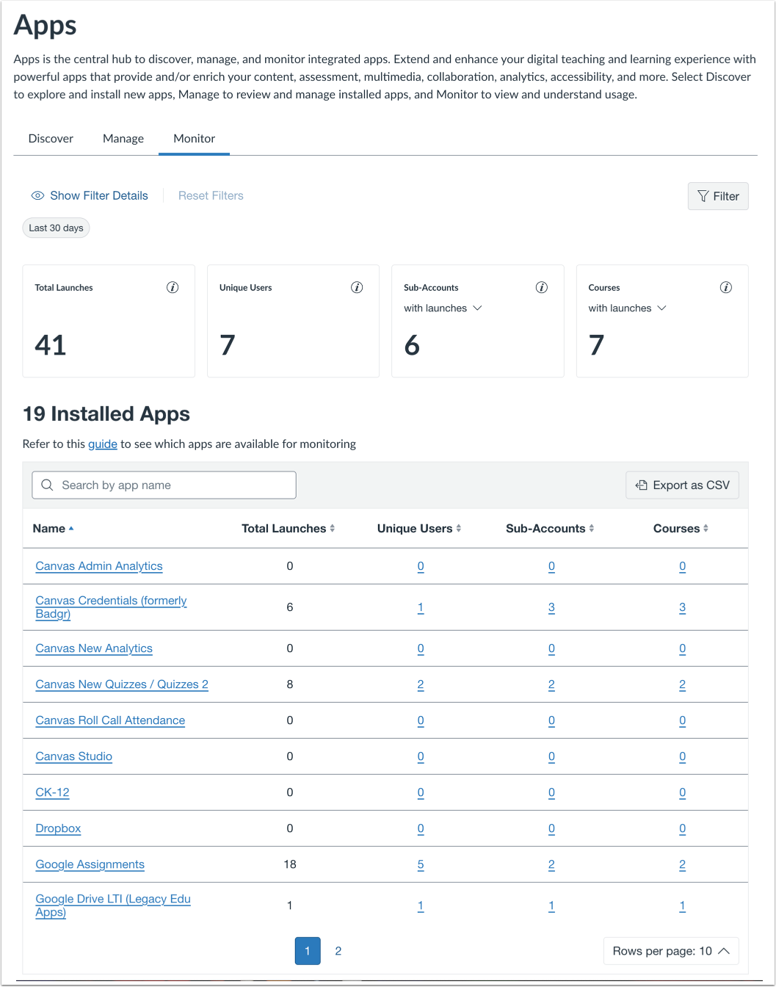776x987 pixels.
Task: Click the Last 30 days filter chip
Action: (56, 228)
